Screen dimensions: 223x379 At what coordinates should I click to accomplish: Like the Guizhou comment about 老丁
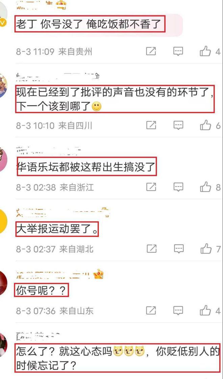pos(205,51)
